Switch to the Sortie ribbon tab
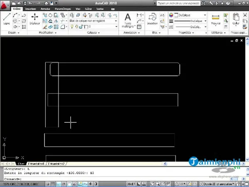 (100, 9)
